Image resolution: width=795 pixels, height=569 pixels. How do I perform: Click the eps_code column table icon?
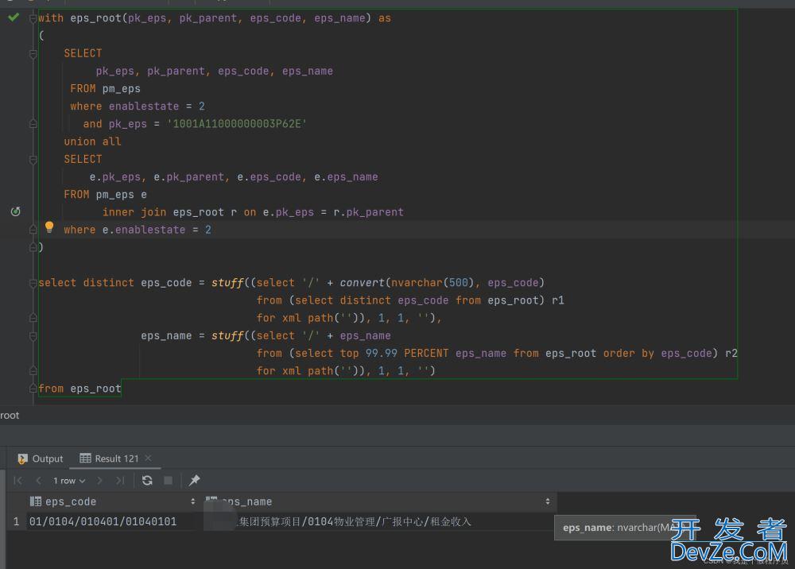(x=36, y=501)
